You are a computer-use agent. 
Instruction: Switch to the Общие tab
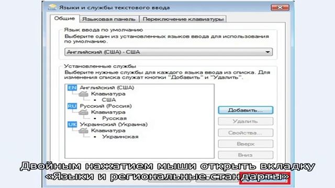[x=64, y=19]
